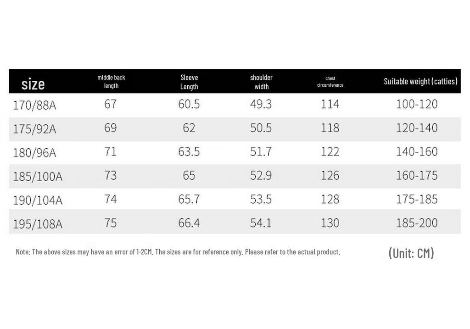
Task: Click the 180/96A size label
Action: point(34,153)
